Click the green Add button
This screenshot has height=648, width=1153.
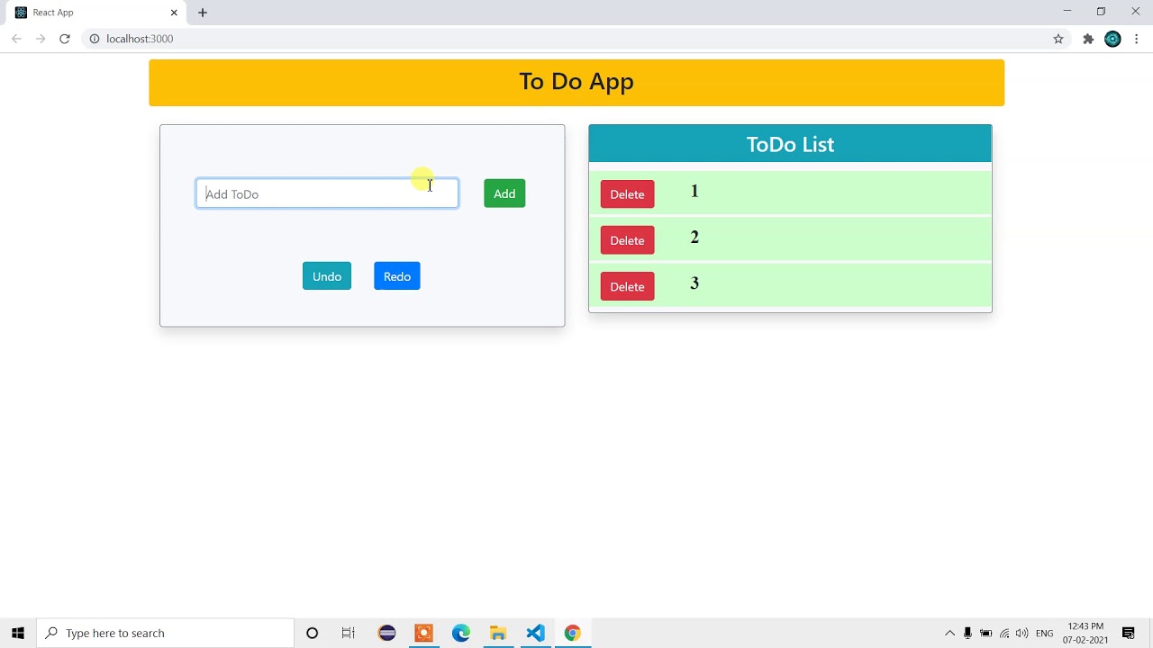(504, 193)
